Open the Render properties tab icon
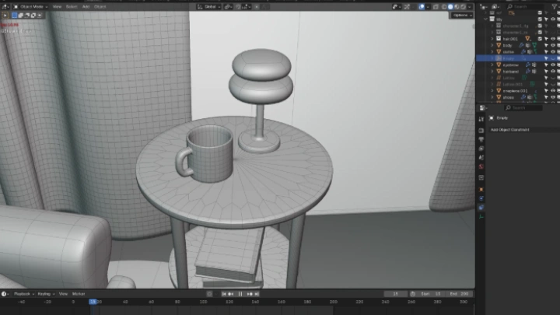 pyautogui.click(x=481, y=131)
